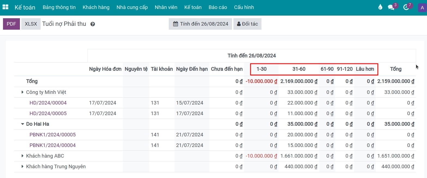This screenshot has width=427, height=178.
Task: Open invoice HD/2024/00004
Action: point(48,103)
